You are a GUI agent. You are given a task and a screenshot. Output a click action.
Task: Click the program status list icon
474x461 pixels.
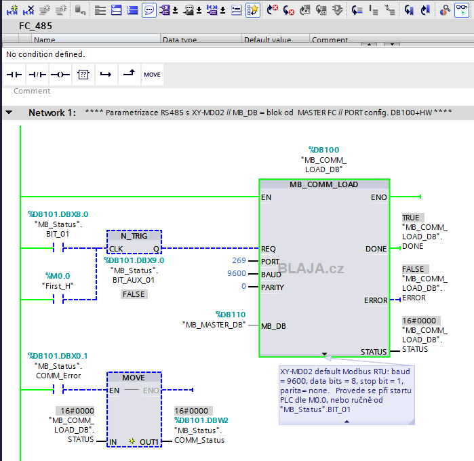tap(236, 10)
